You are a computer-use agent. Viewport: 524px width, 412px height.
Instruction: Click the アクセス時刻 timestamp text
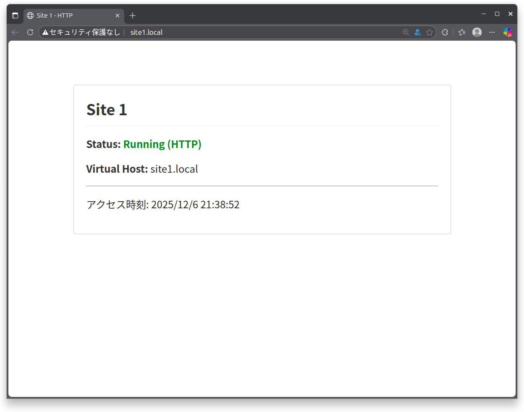[x=163, y=205]
